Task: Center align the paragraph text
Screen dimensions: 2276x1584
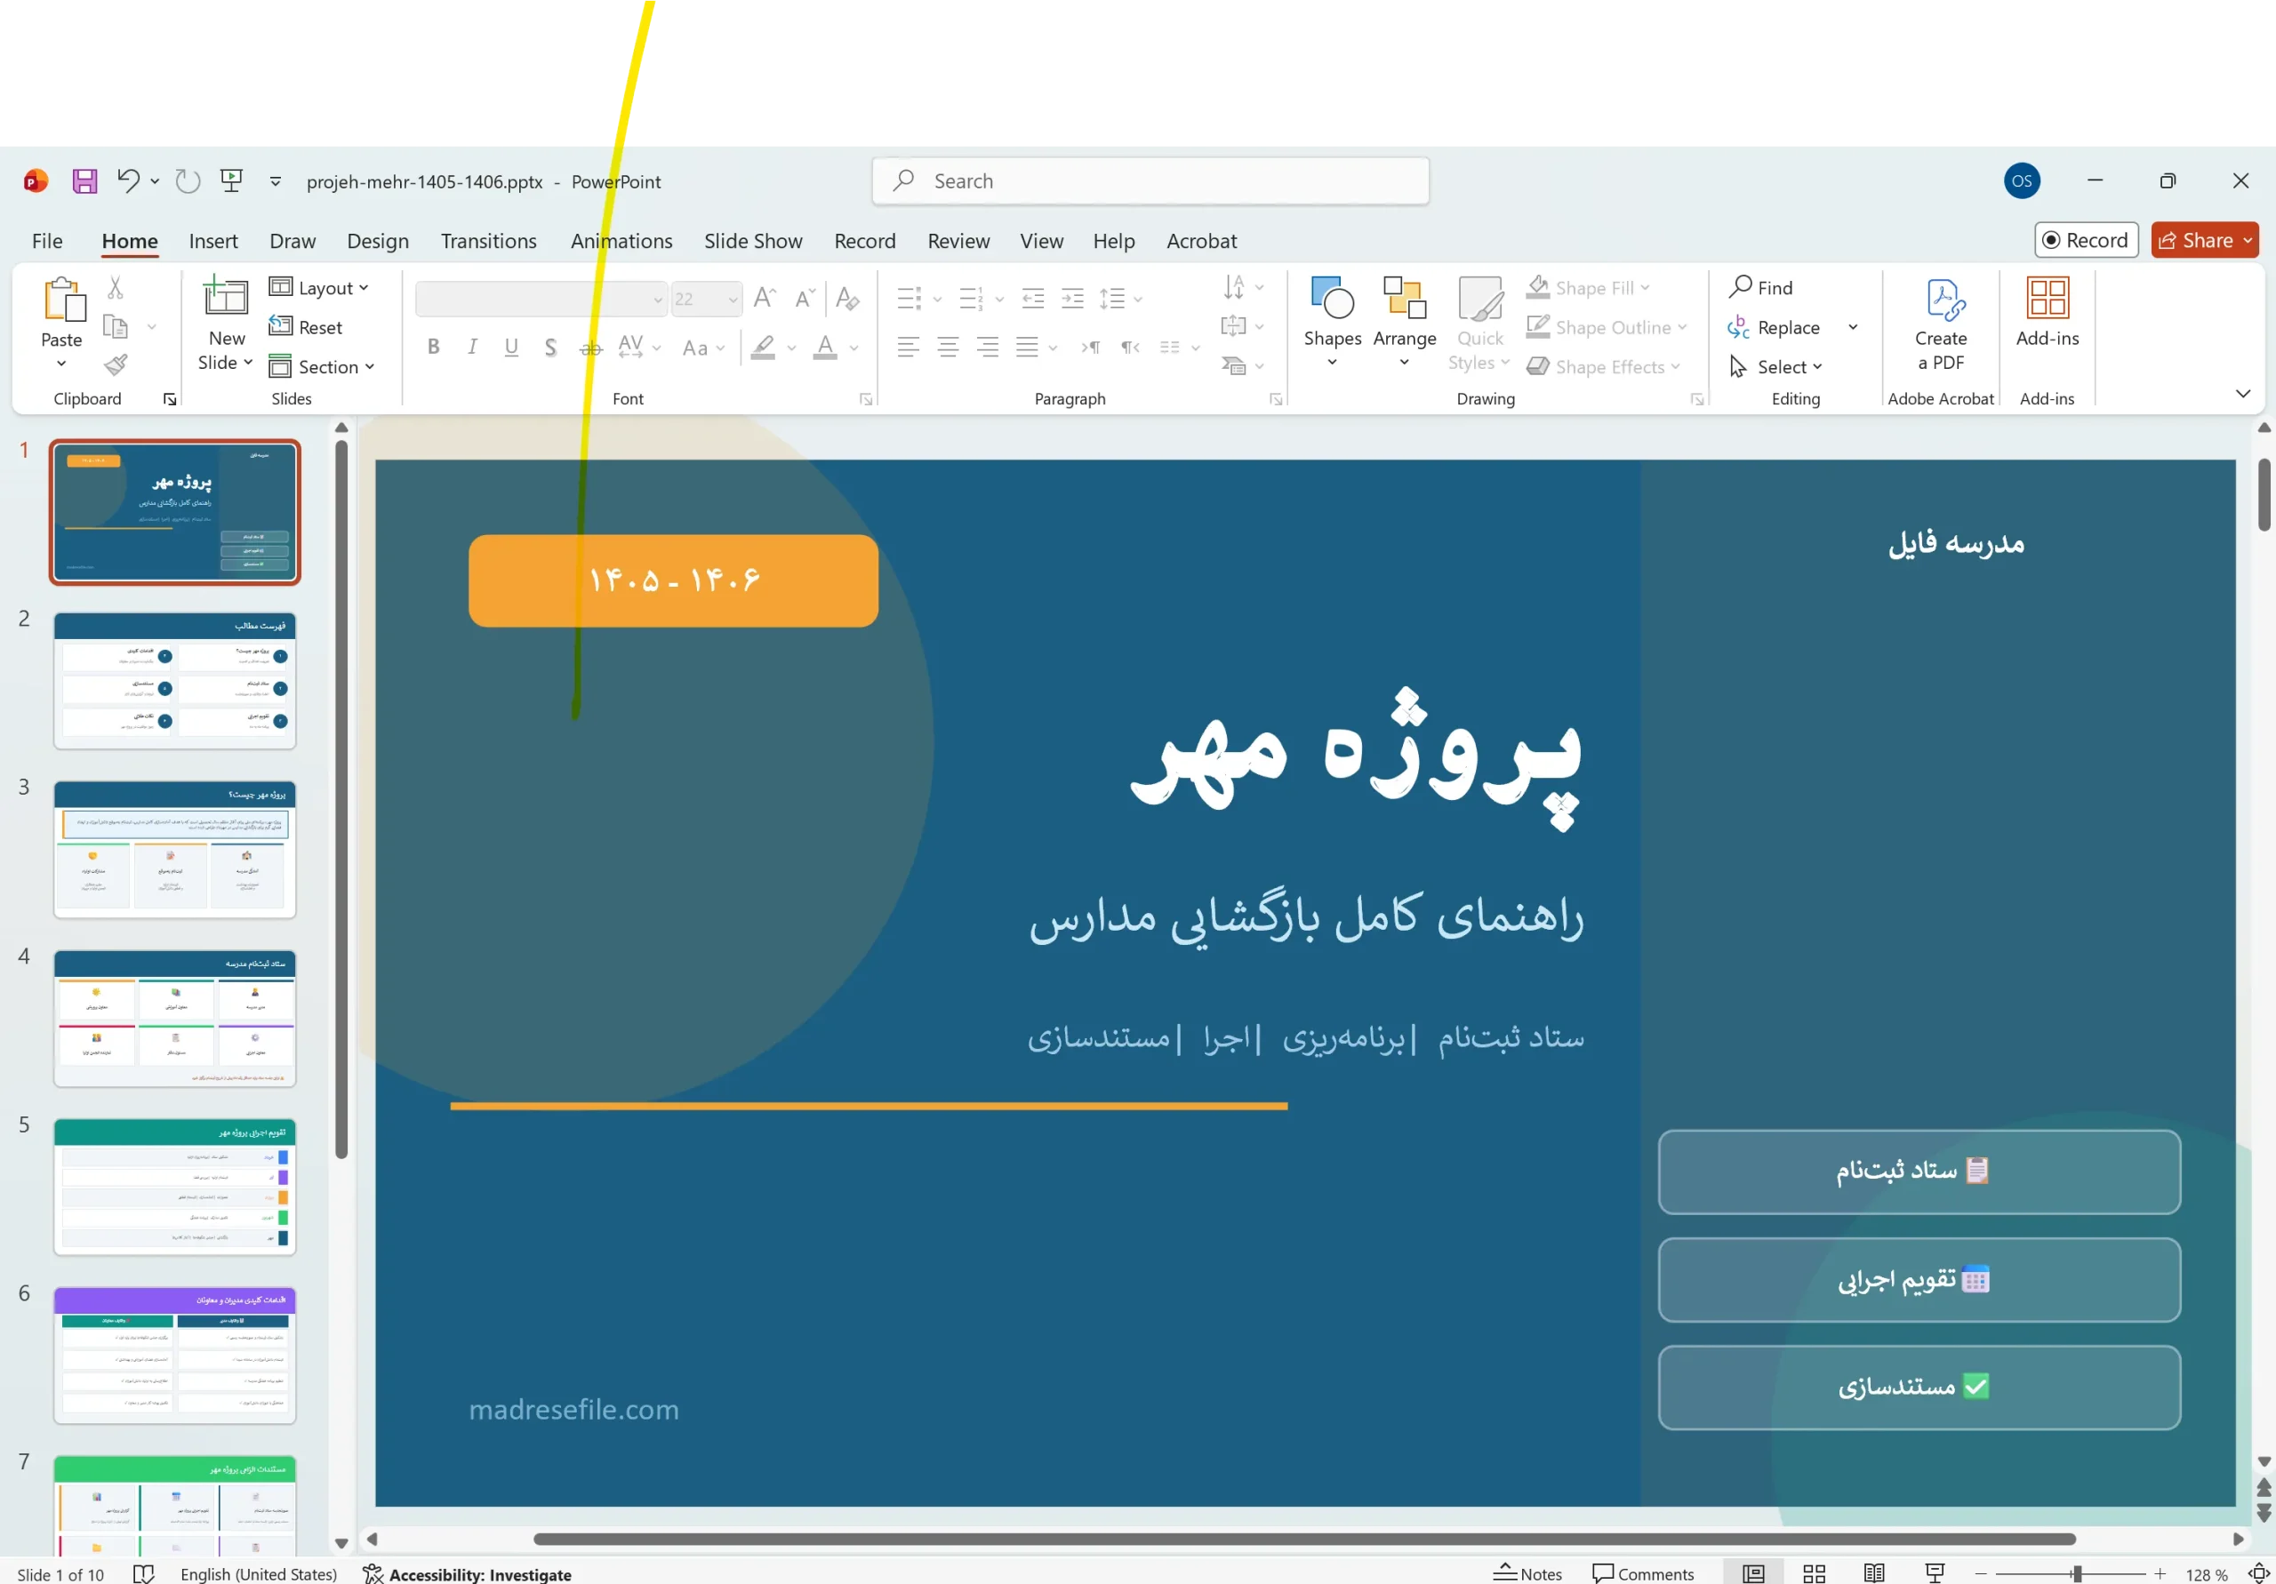Action: (x=948, y=347)
